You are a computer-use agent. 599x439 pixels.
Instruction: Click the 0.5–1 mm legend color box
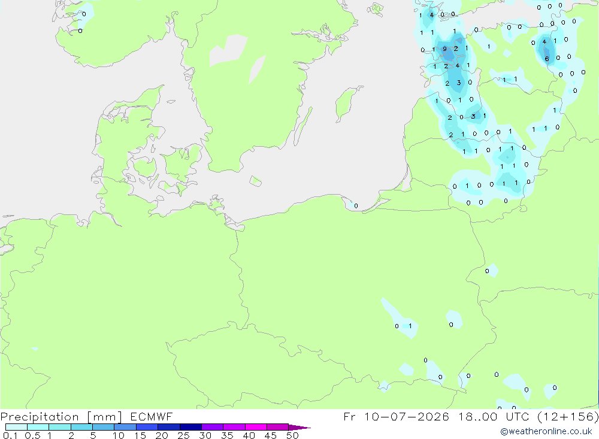pos(38,427)
